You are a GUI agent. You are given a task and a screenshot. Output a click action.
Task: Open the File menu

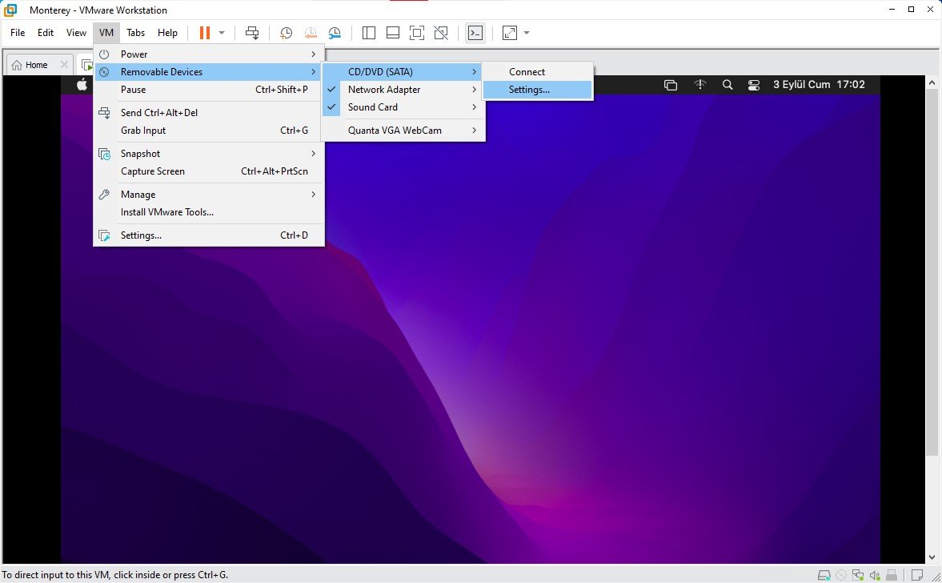pos(18,33)
